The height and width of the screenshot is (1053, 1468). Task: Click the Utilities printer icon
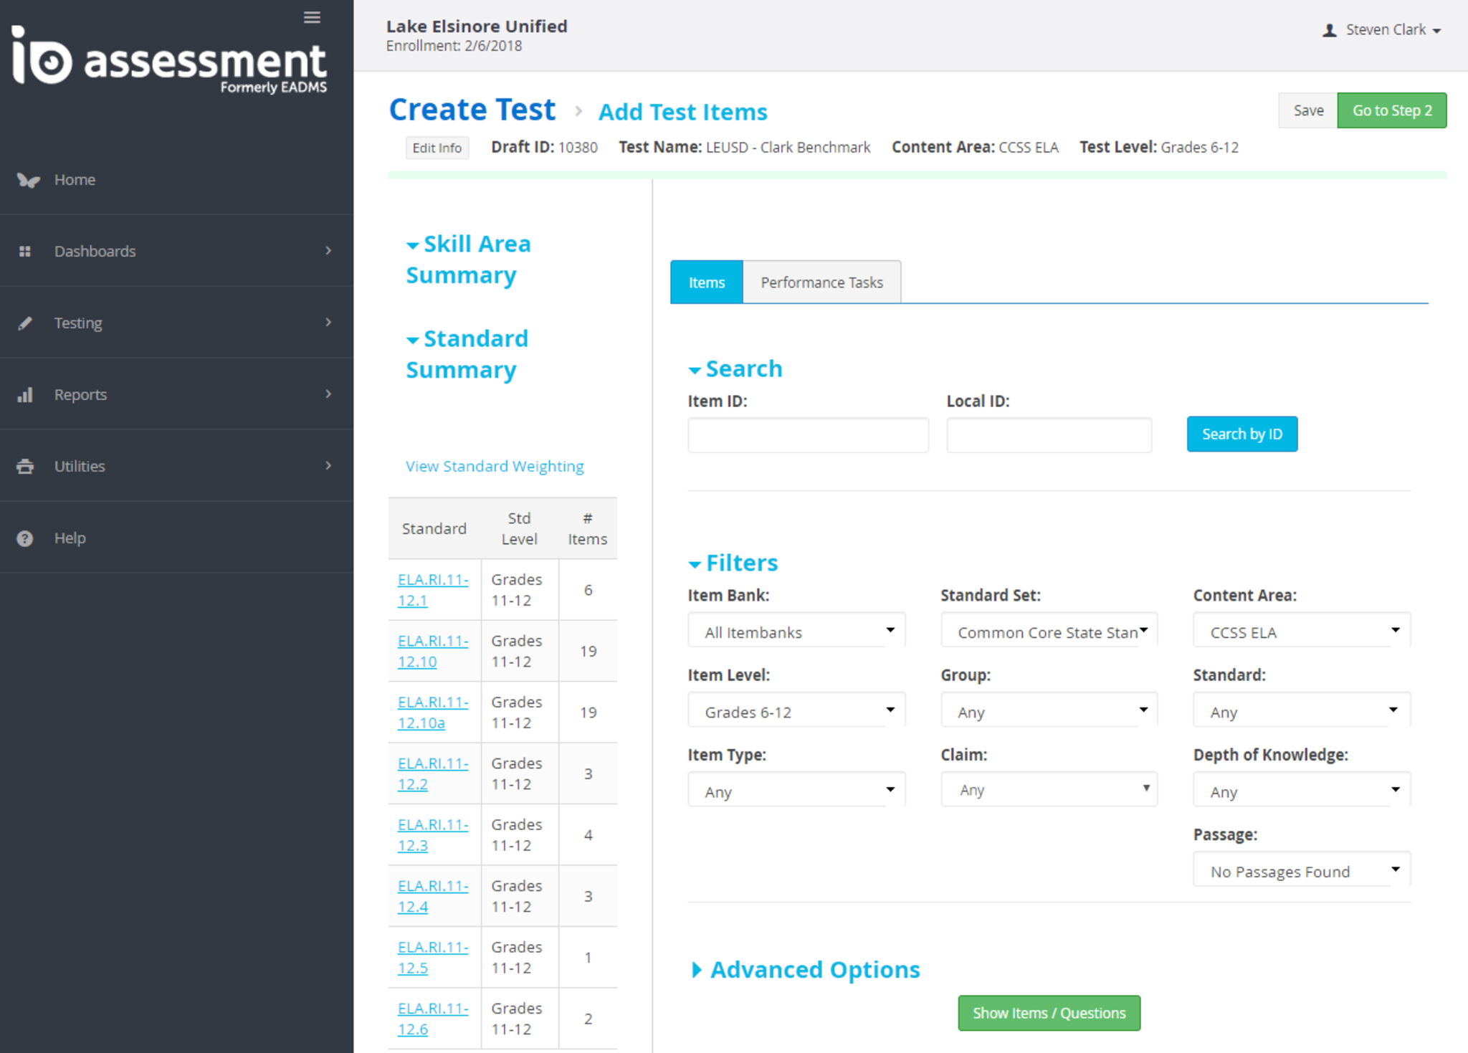[x=25, y=467]
